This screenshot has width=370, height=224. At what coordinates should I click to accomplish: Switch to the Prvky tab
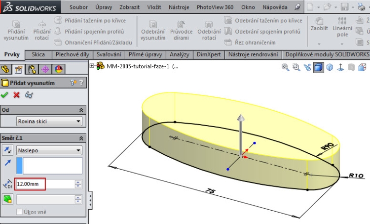click(12, 54)
